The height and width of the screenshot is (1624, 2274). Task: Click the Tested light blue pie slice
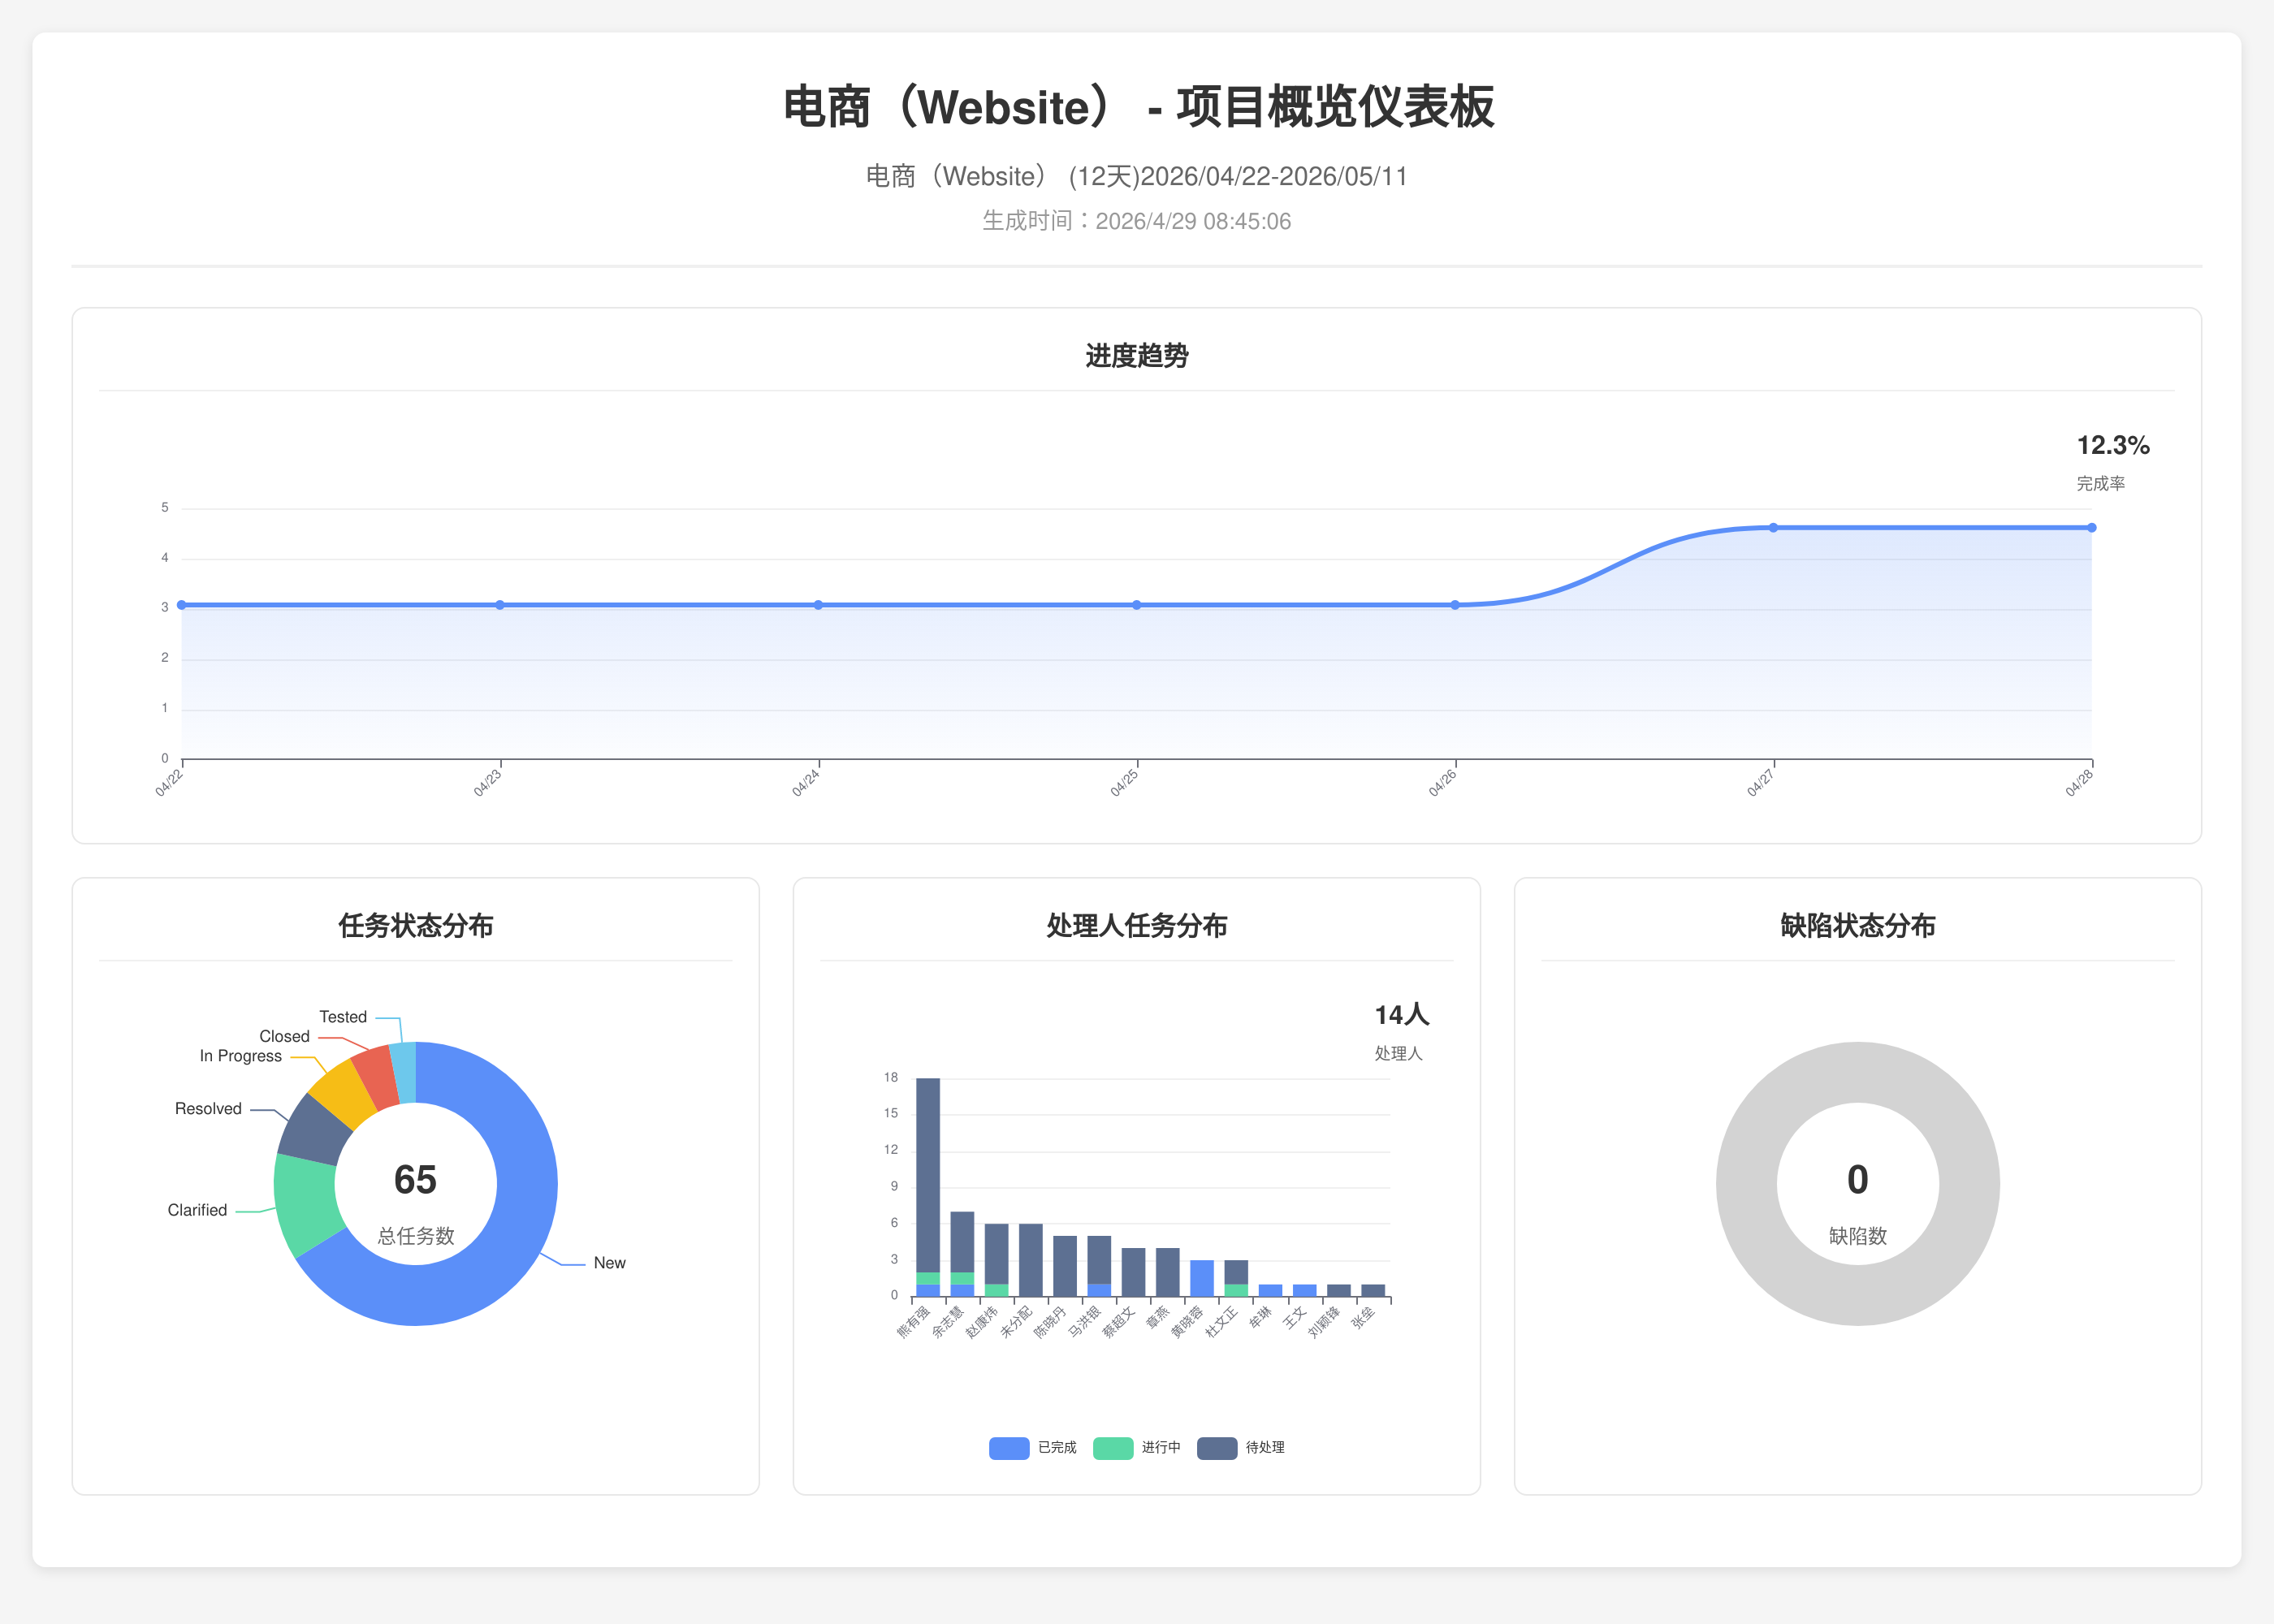(x=404, y=1072)
